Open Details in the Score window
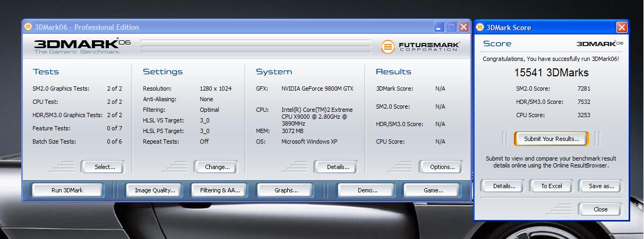 (504, 186)
